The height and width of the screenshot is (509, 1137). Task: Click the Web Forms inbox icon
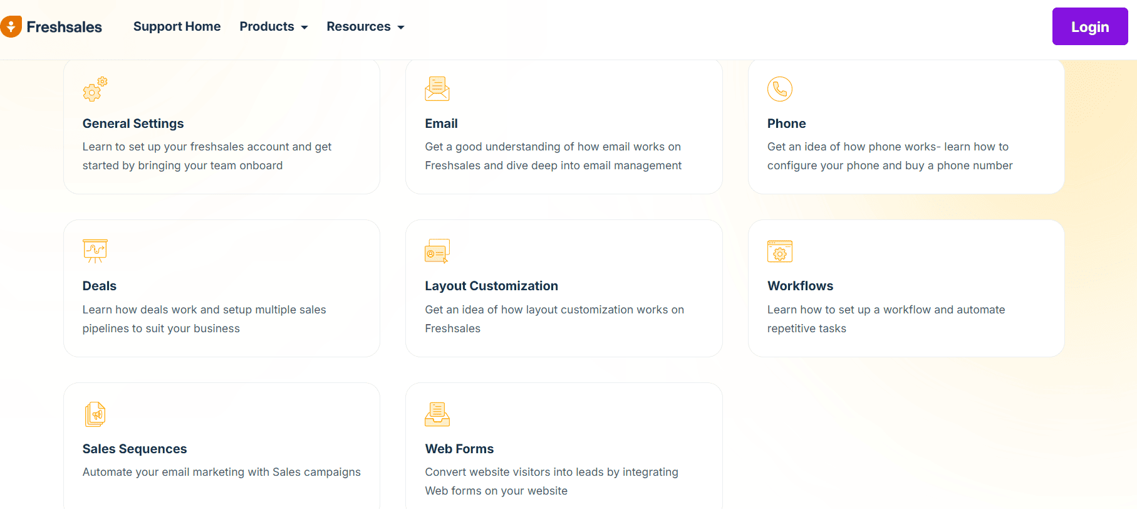pos(437,414)
